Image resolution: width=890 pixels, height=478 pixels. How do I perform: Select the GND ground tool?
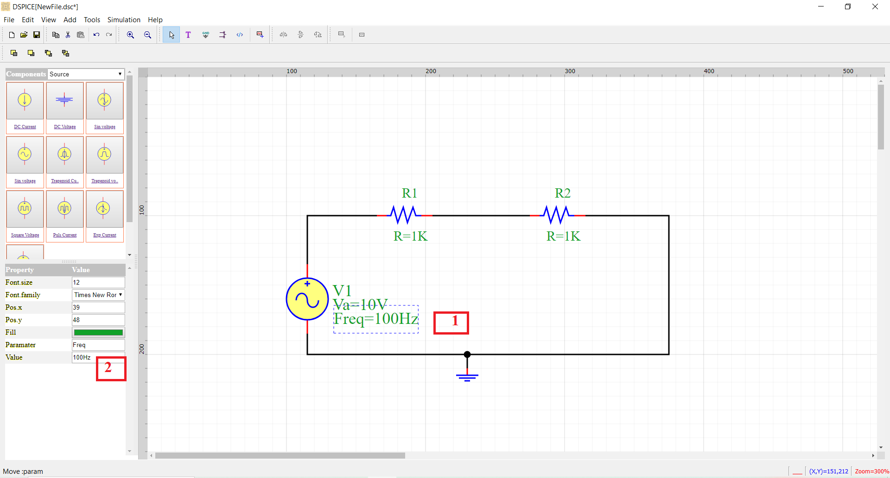click(206, 35)
